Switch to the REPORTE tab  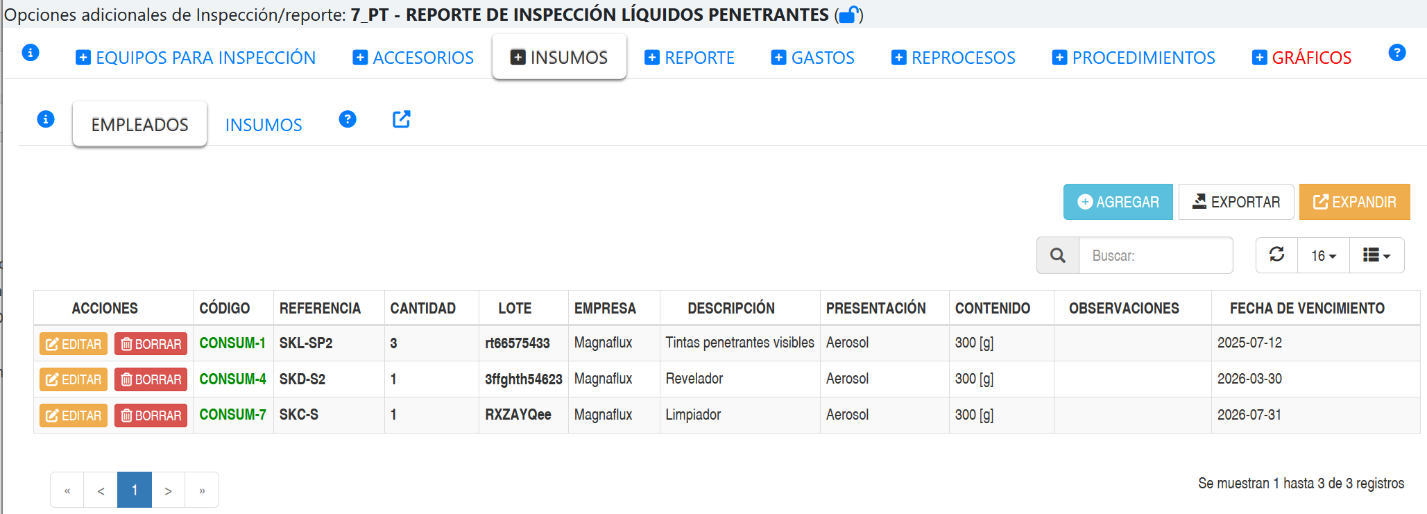click(690, 58)
